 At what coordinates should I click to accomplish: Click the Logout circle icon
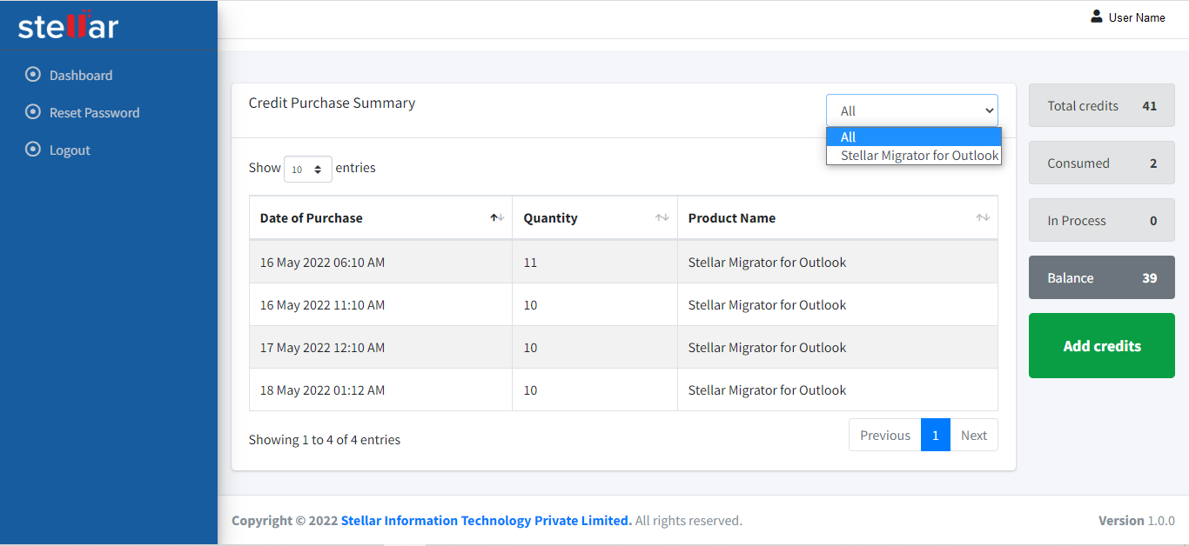coord(33,150)
